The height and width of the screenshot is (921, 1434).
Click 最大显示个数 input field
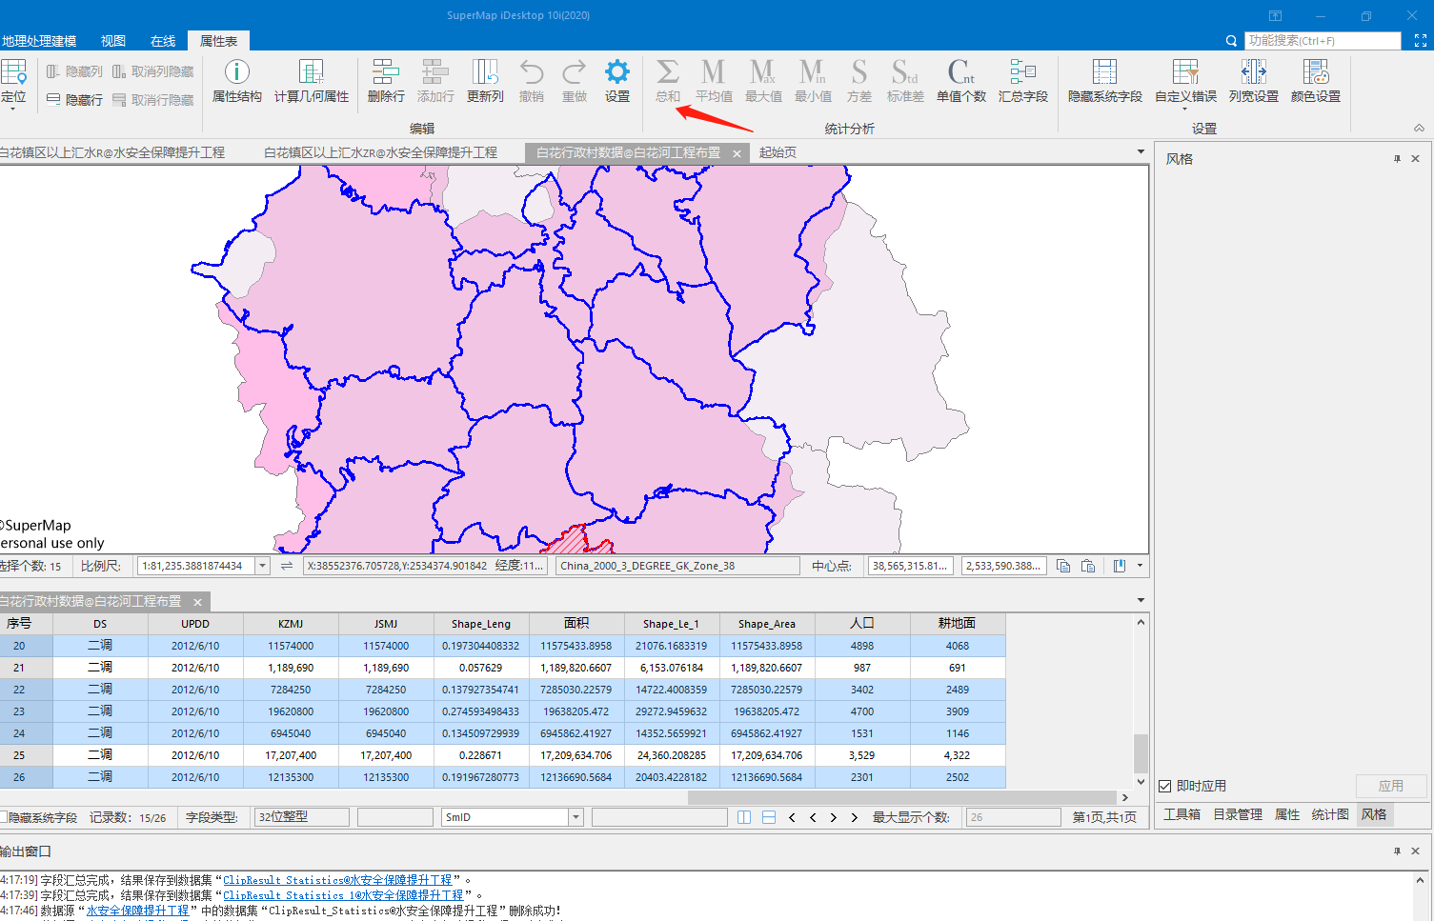[x=1013, y=817]
